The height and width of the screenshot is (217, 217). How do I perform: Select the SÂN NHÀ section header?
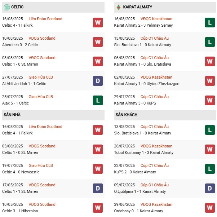click(13, 115)
